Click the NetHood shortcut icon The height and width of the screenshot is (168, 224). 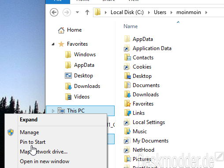tap(127, 150)
